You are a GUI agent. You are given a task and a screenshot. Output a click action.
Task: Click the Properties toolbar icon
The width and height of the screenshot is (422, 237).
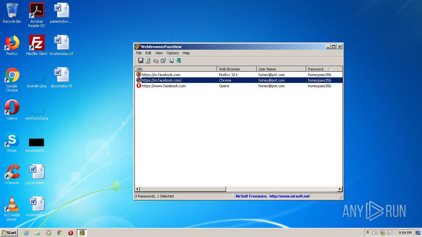pyautogui.click(x=163, y=61)
